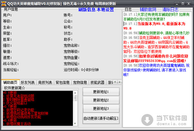Click tab strip right scroll arrow
Image resolution: width=194 pixels, height=131 pixels.
tap(120, 82)
